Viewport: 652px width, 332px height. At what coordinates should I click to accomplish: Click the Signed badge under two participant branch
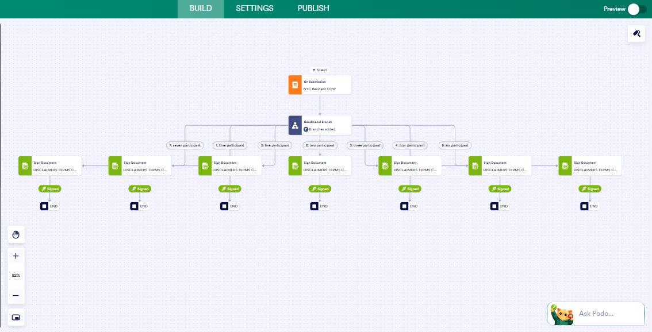[x=319, y=188]
